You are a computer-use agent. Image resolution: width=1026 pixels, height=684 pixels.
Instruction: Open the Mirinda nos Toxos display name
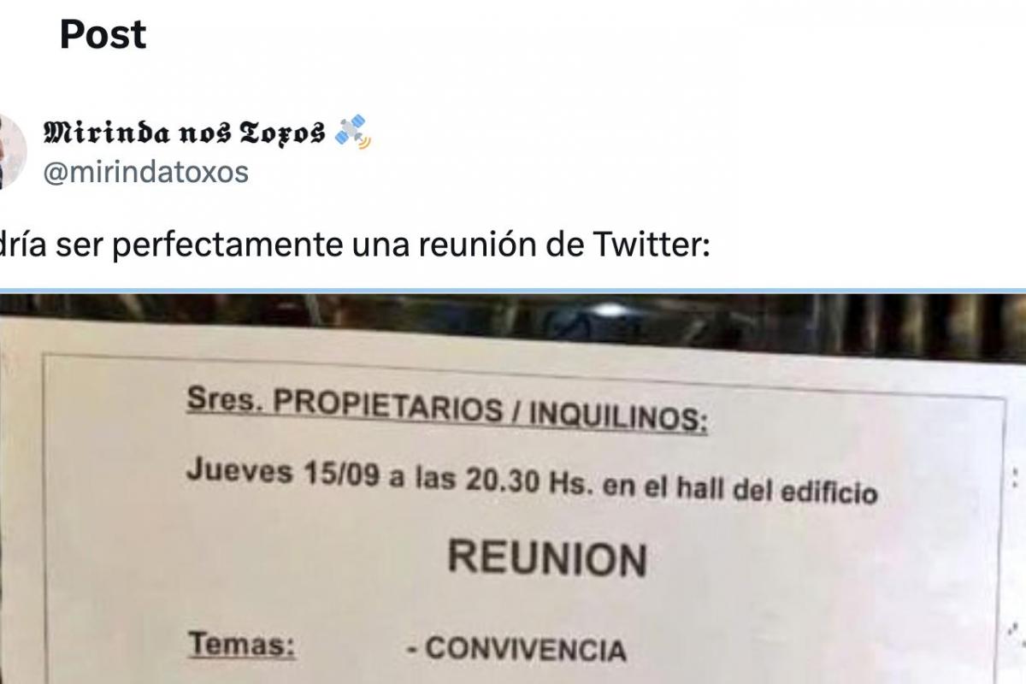tap(184, 132)
